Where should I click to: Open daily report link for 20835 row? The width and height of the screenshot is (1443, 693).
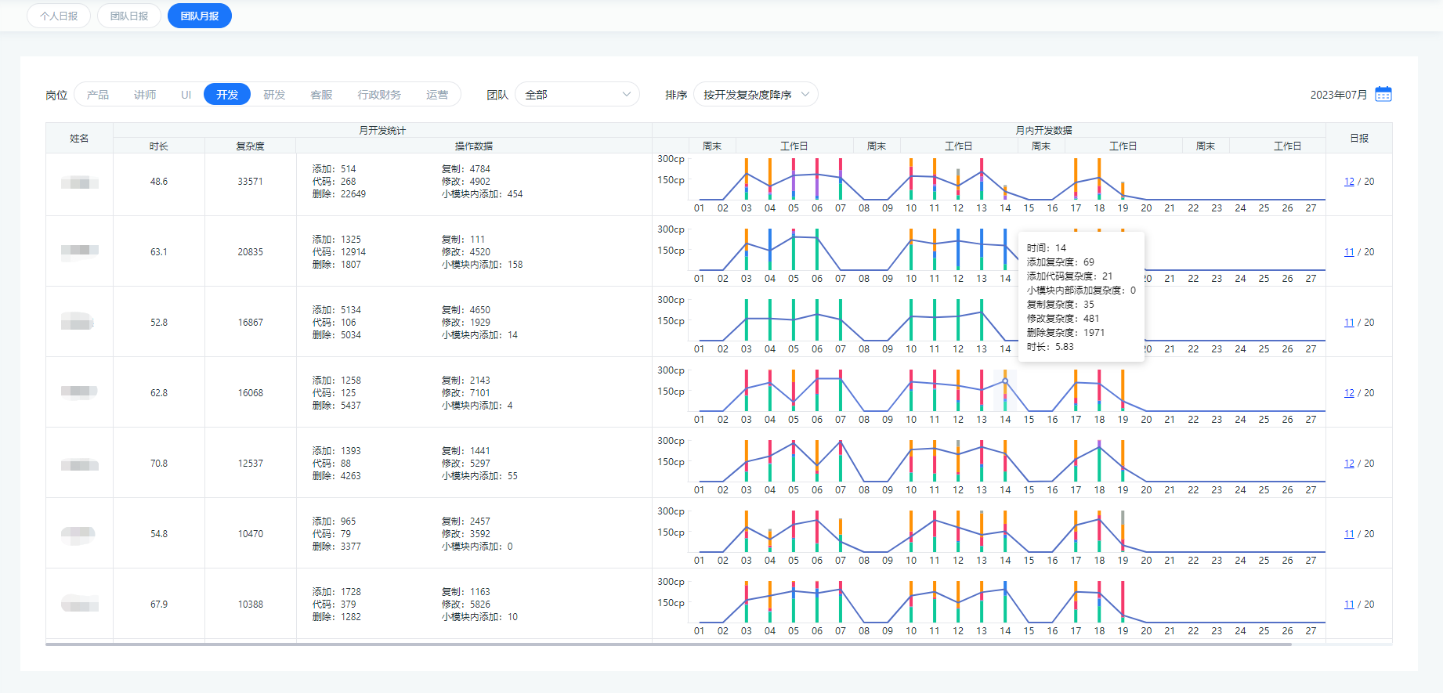coord(1349,252)
